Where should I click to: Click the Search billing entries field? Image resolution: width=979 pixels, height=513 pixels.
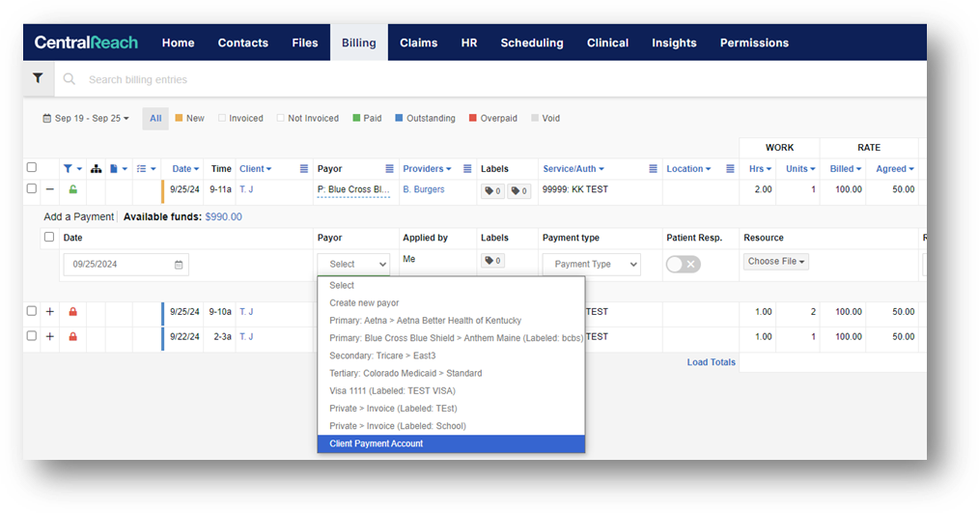coord(490,79)
